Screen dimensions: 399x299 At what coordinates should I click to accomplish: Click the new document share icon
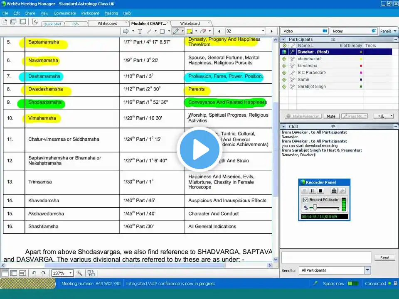[x=4, y=22]
